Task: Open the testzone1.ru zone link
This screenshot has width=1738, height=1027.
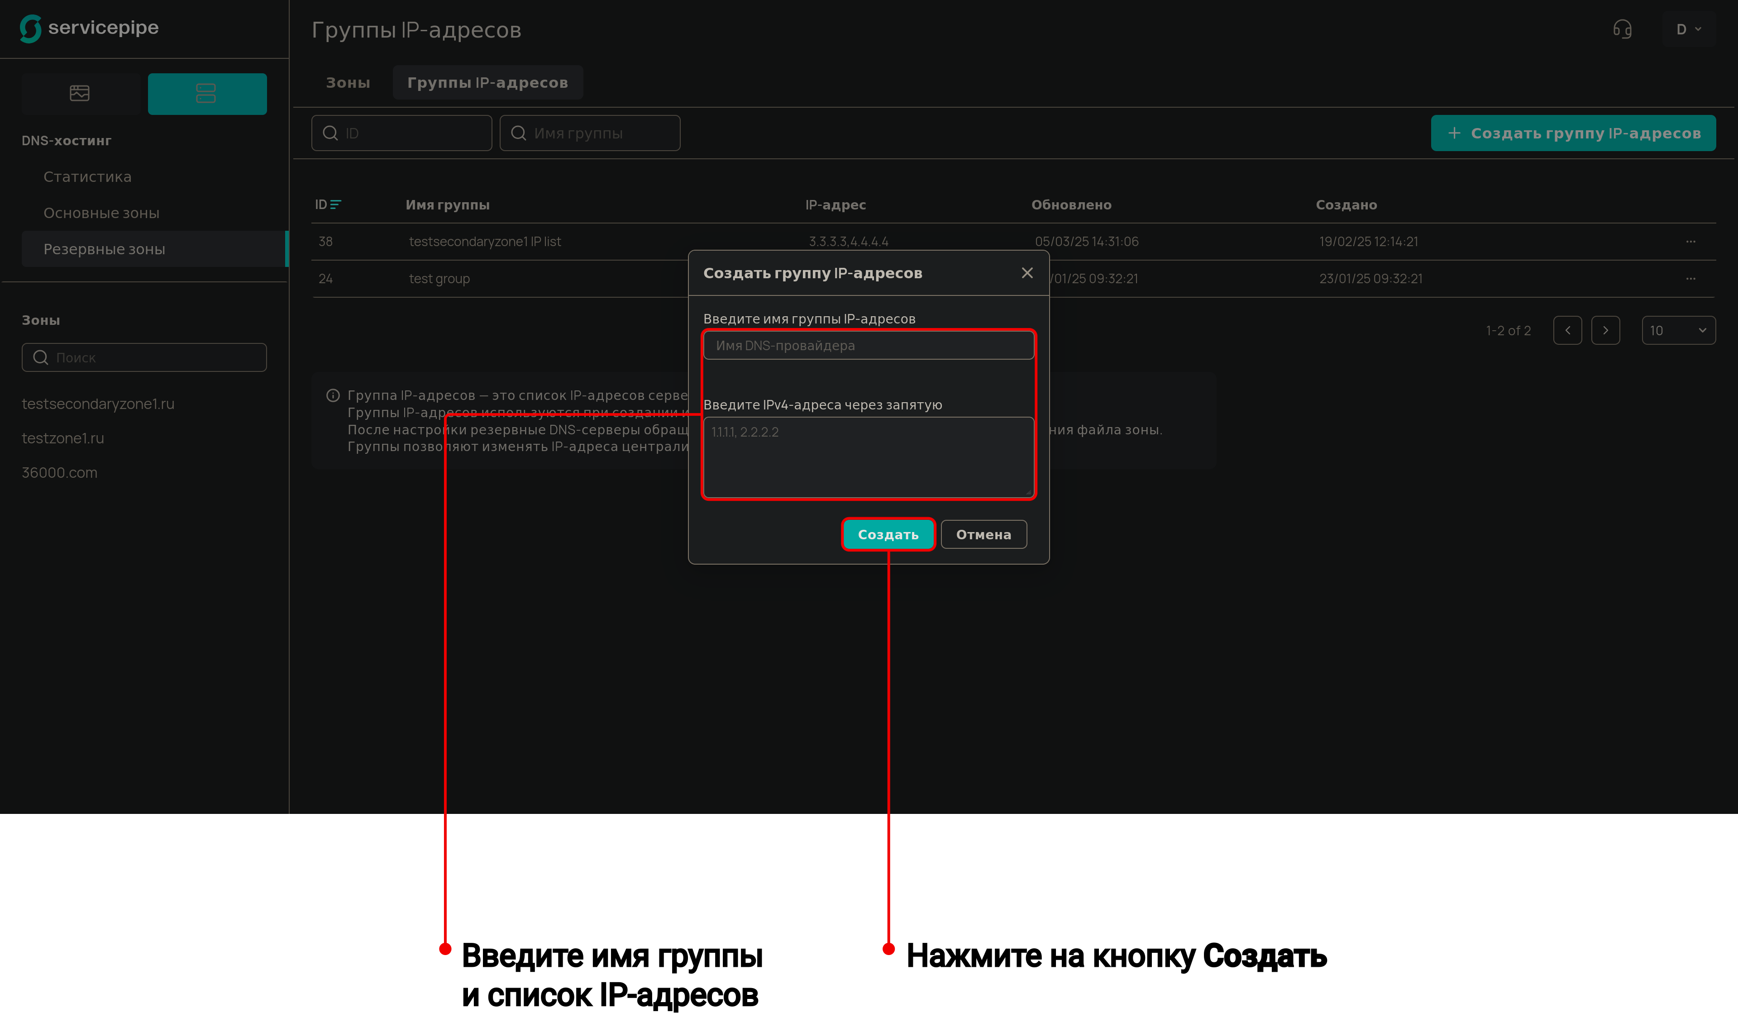Action: (x=63, y=438)
